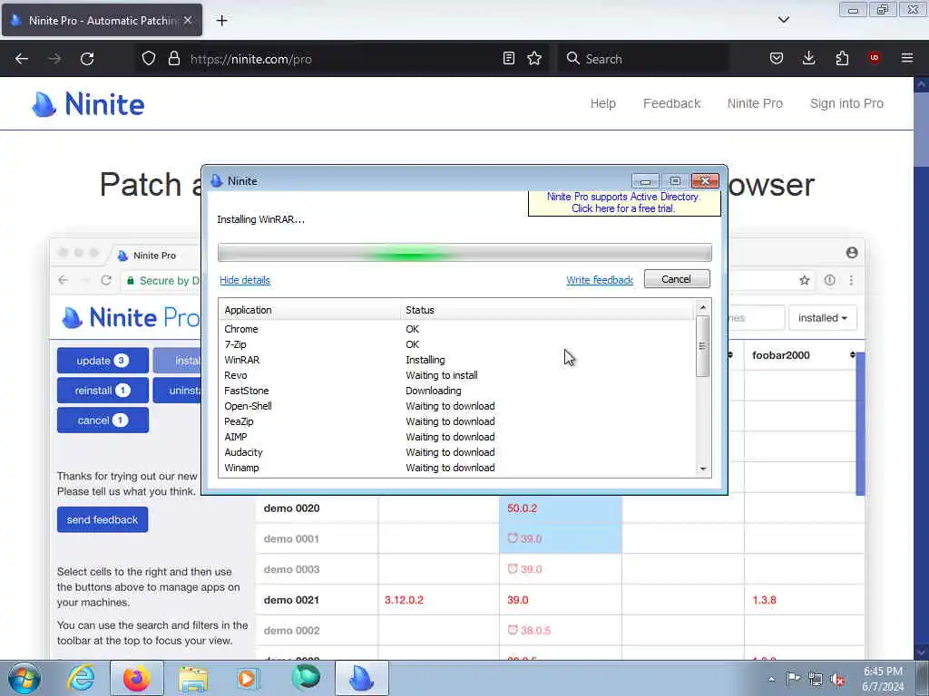Viewport: 929px width, 696px height.
Task: Select the FastStone row
Action: point(456,391)
